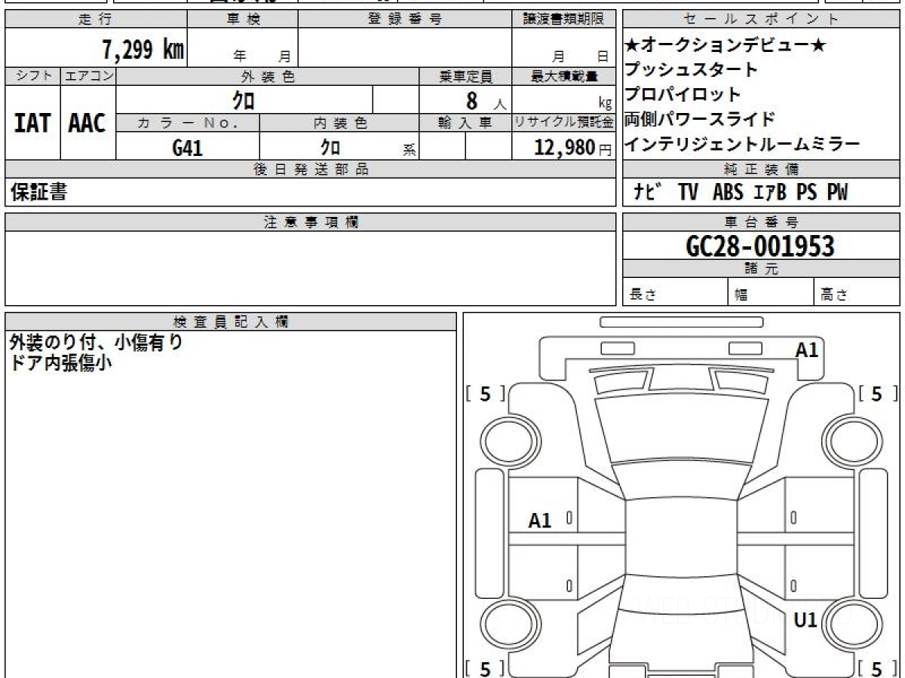Viewport: 905px width, 678px height.
Task: Click the recycle deposit 12,980円
Action: pyautogui.click(x=572, y=148)
